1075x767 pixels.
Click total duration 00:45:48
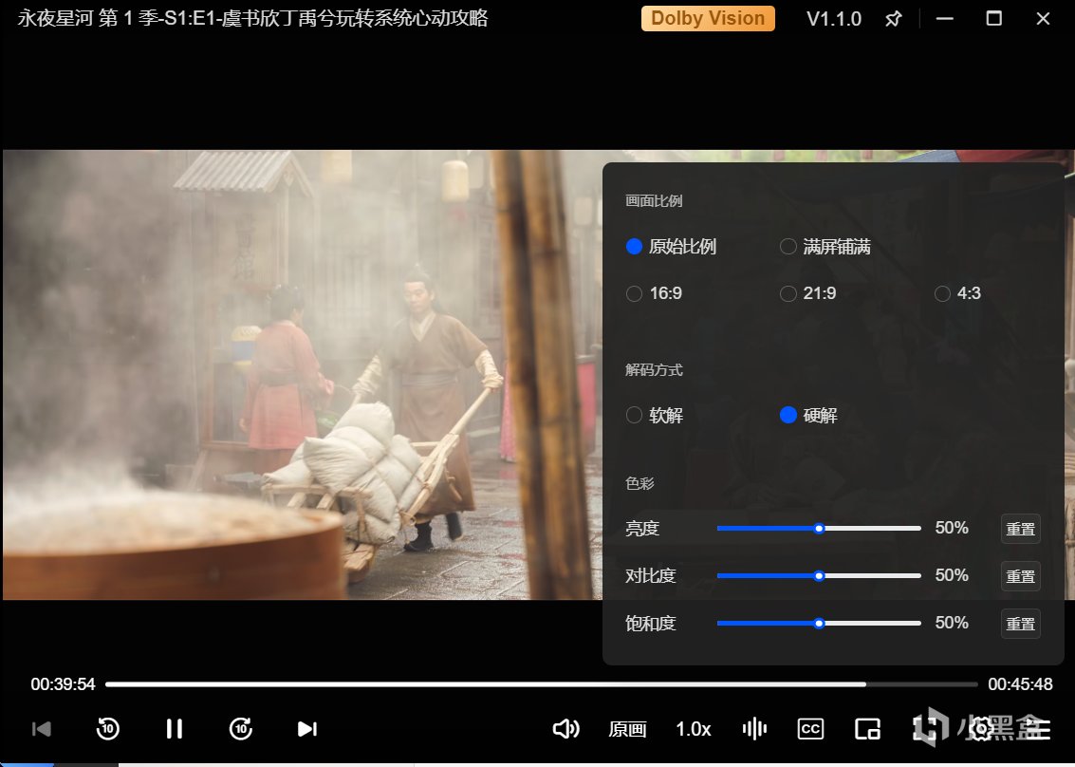(x=1020, y=684)
